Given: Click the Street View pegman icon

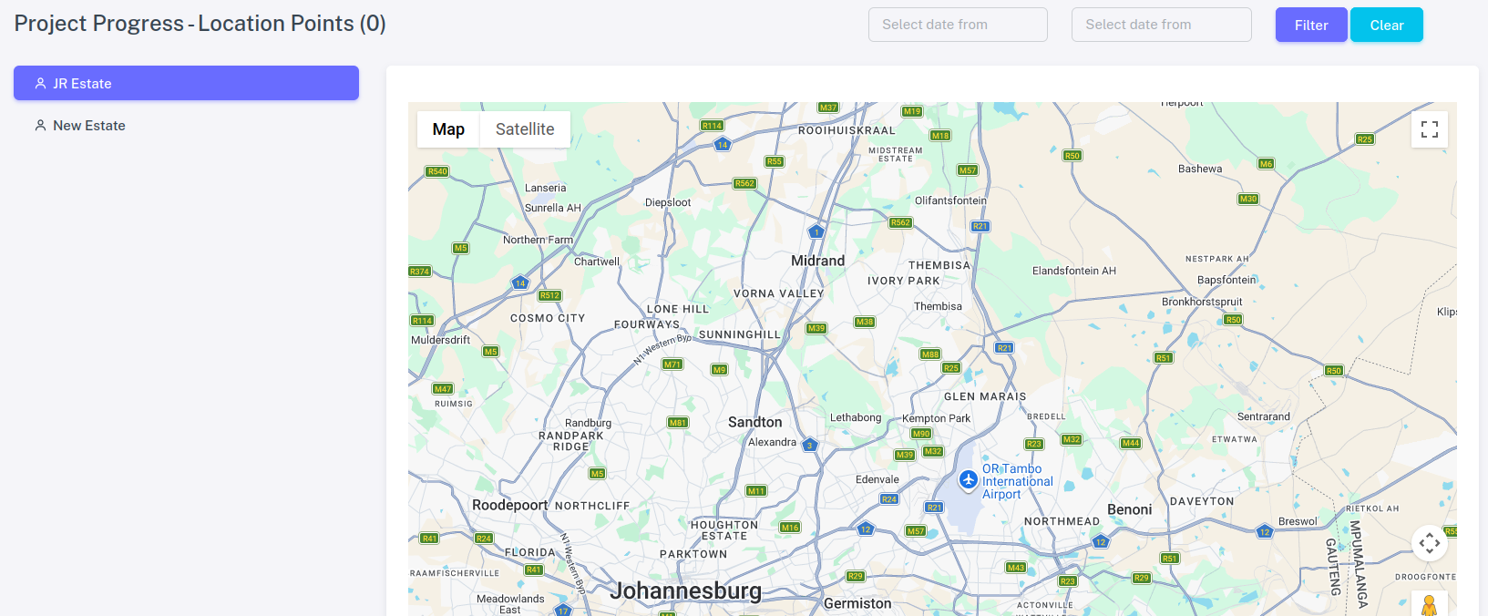Looking at the screenshot, I should (1430, 604).
